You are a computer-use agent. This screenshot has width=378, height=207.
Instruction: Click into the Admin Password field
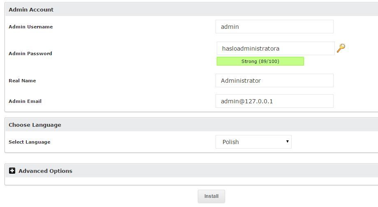point(276,48)
